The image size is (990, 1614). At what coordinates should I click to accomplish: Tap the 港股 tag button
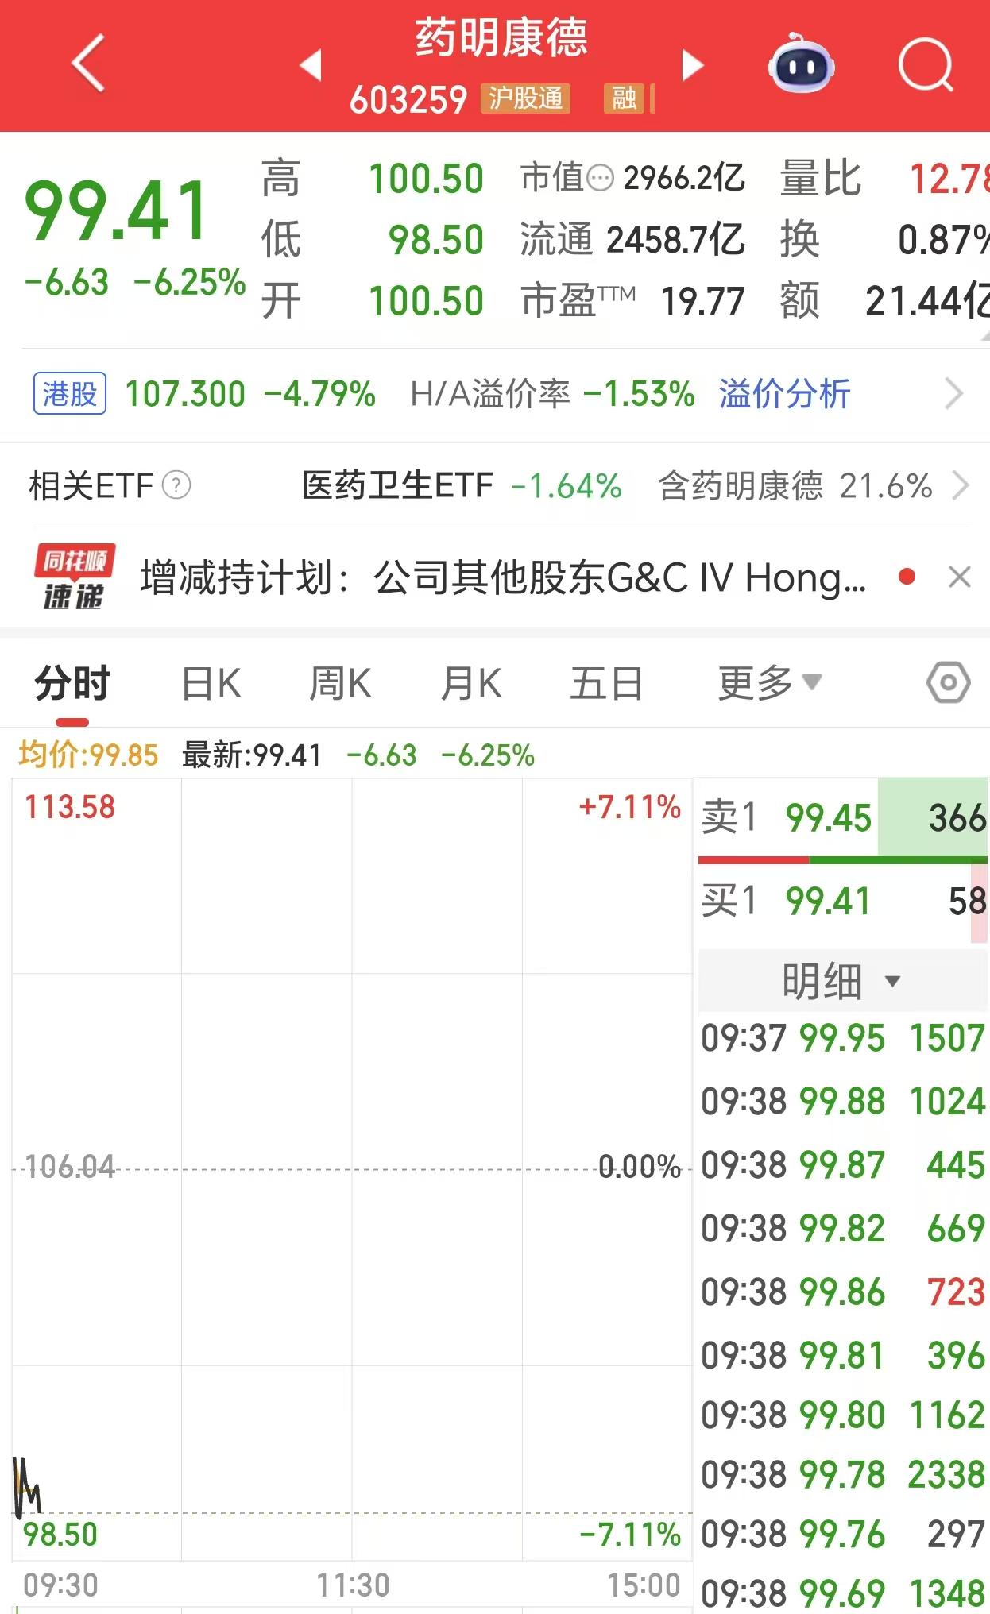click(x=70, y=394)
